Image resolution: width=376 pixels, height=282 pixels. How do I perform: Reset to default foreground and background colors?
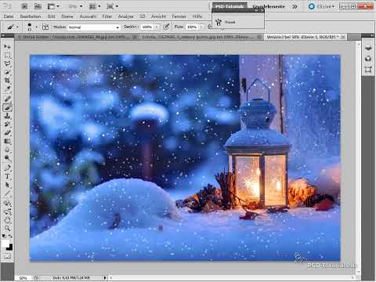click(4, 236)
